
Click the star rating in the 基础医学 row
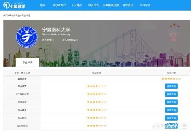tap(171, 79)
